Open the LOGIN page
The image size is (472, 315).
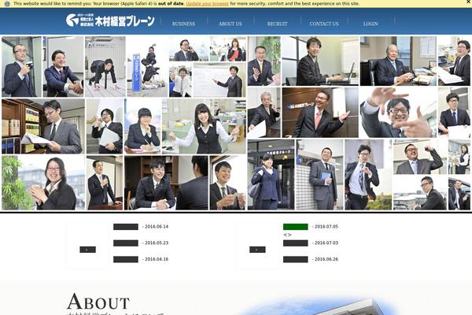pos(371,24)
